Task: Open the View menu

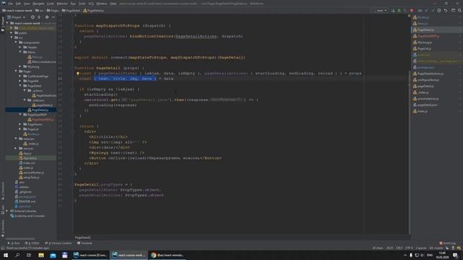Action: [27, 4]
